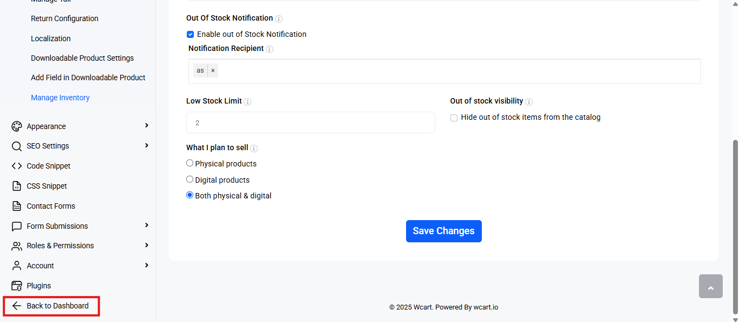Choose the Digital products radio option

tap(189, 179)
